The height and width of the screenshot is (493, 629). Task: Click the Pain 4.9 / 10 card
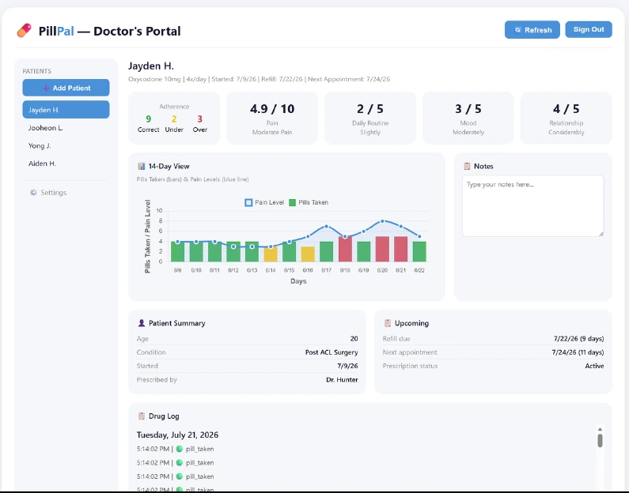(272, 118)
